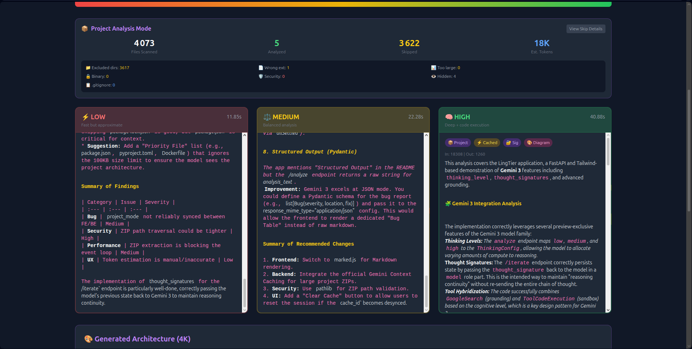
Task: Click the palette icon beside Generated Architecture
Action: [88, 339]
